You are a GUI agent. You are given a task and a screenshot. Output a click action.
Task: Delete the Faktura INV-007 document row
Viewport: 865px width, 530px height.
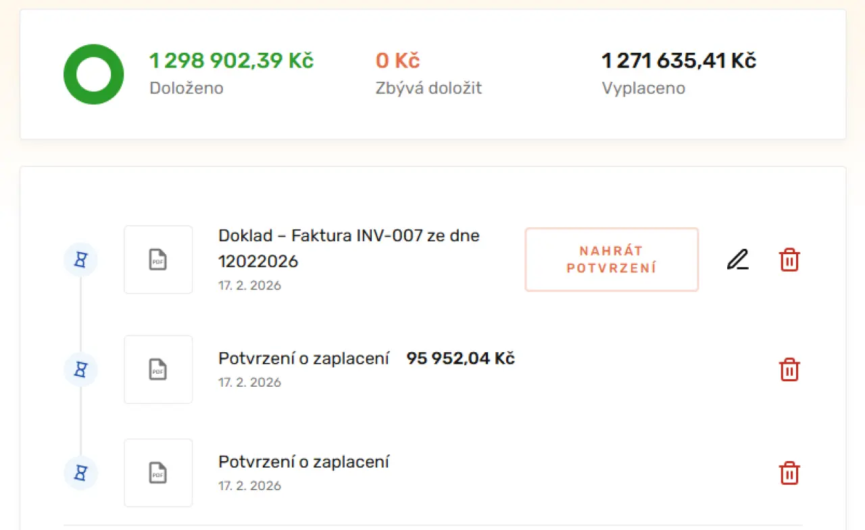(789, 260)
